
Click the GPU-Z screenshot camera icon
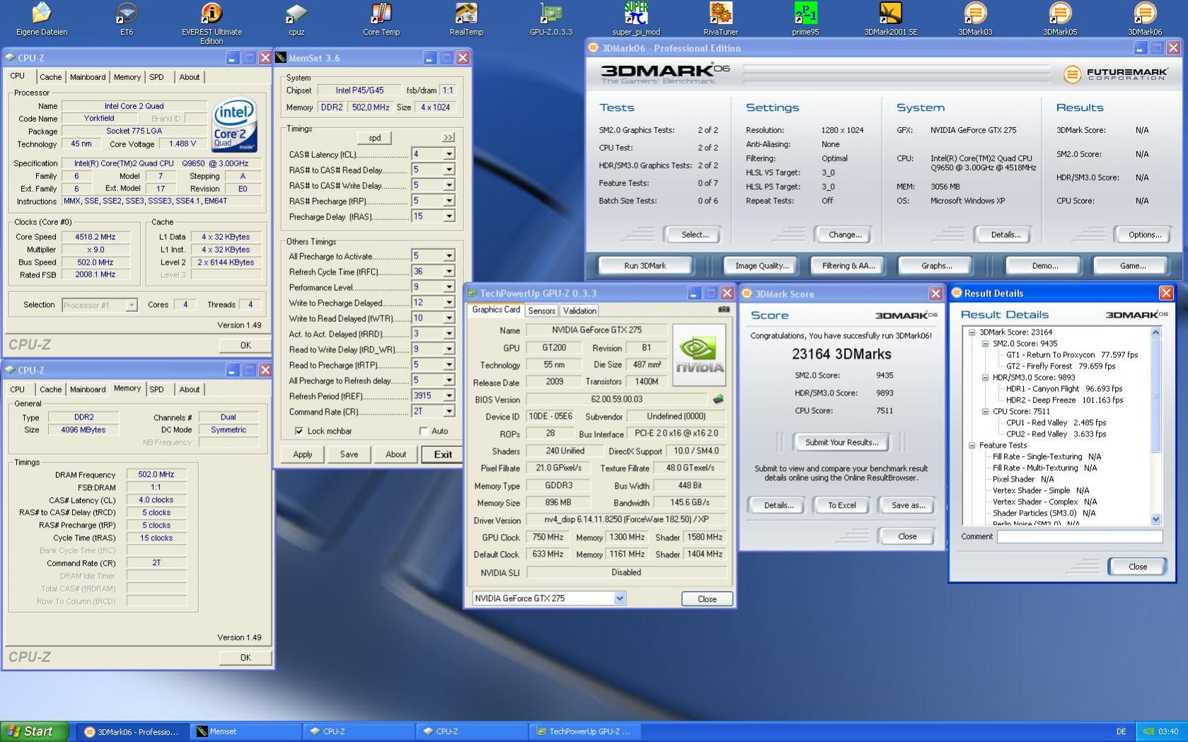point(723,310)
